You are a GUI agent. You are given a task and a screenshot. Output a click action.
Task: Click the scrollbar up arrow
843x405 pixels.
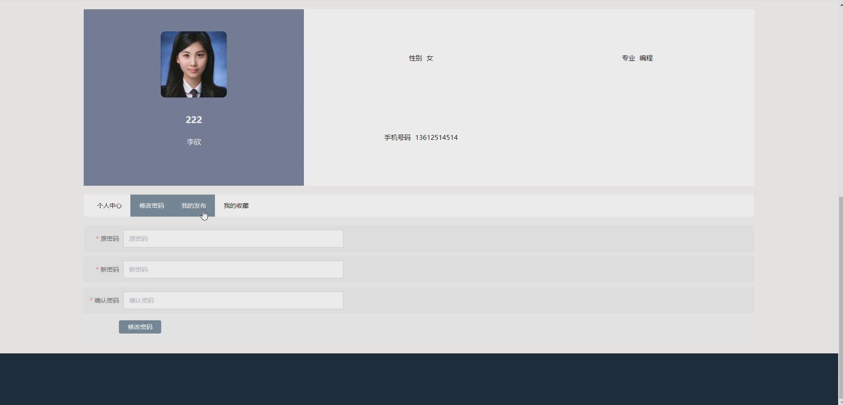(x=840, y=4)
